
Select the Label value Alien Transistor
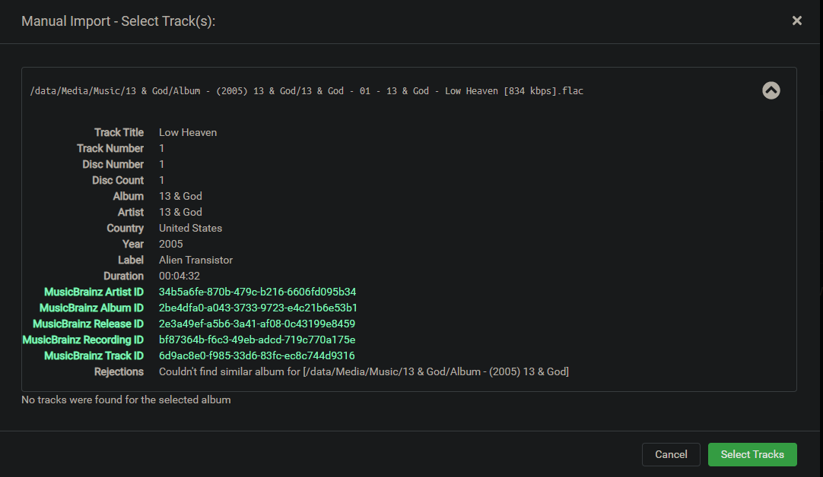[x=195, y=260]
